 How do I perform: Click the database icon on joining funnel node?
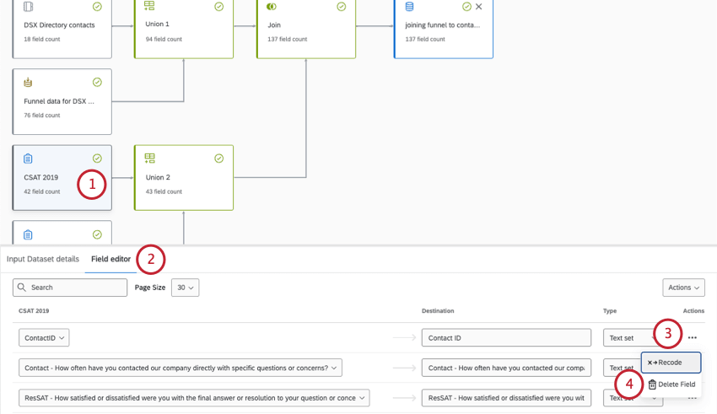coord(410,7)
